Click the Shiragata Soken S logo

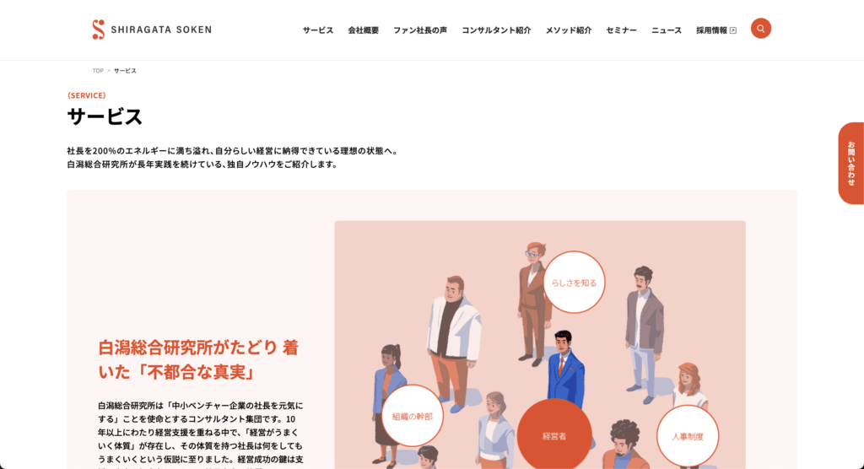[x=98, y=30]
